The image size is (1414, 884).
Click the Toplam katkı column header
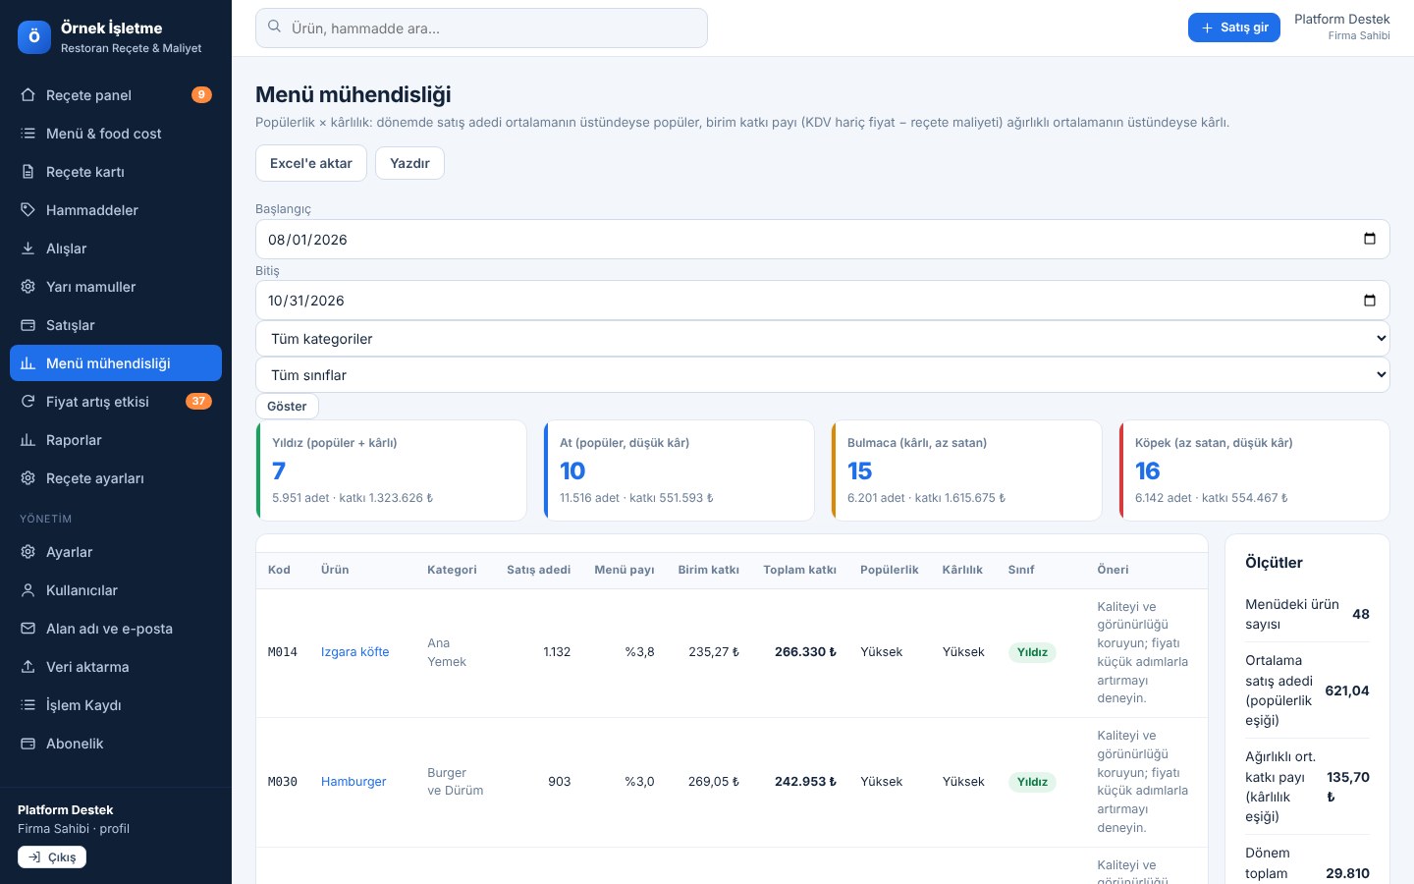point(799,570)
